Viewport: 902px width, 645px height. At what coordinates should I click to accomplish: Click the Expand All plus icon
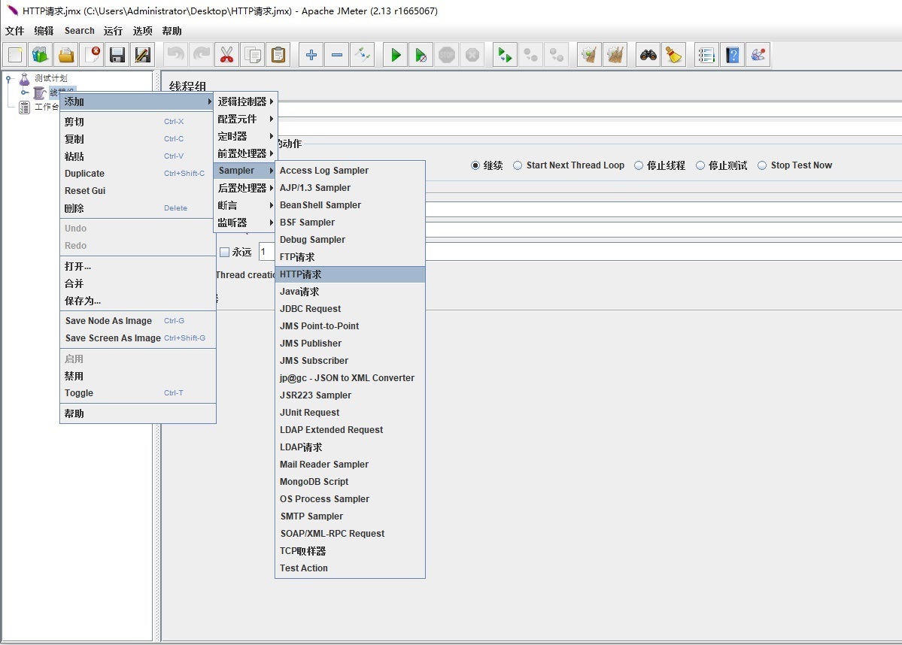pos(311,55)
